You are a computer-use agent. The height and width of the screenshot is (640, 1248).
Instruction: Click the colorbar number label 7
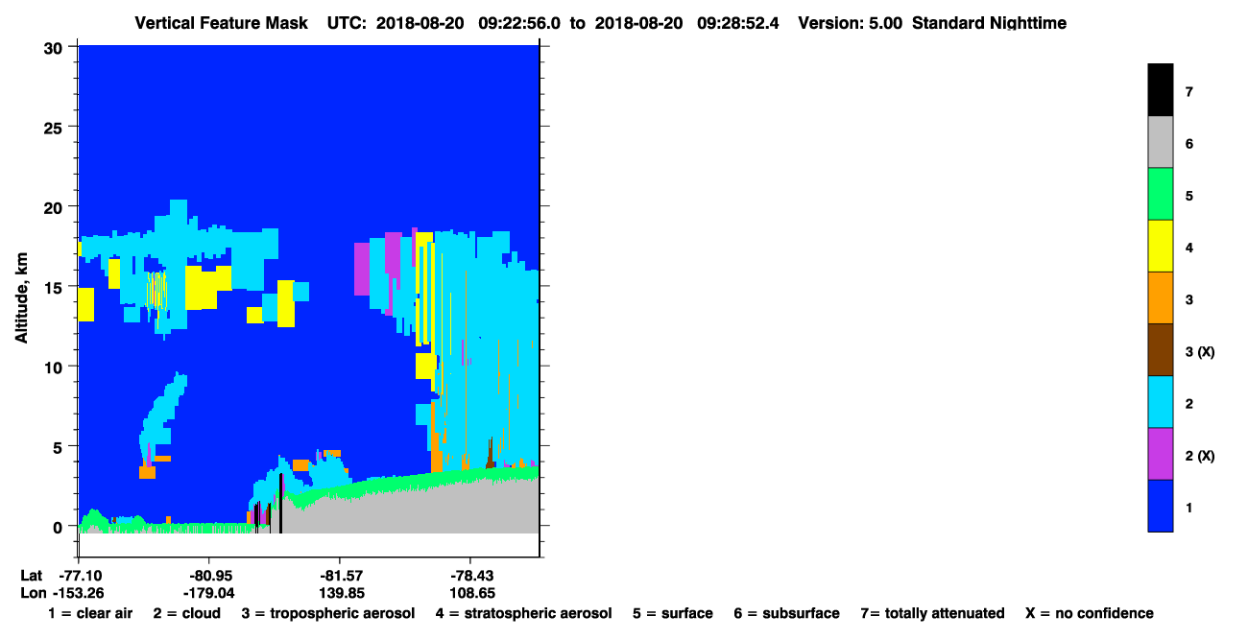[1188, 93]
